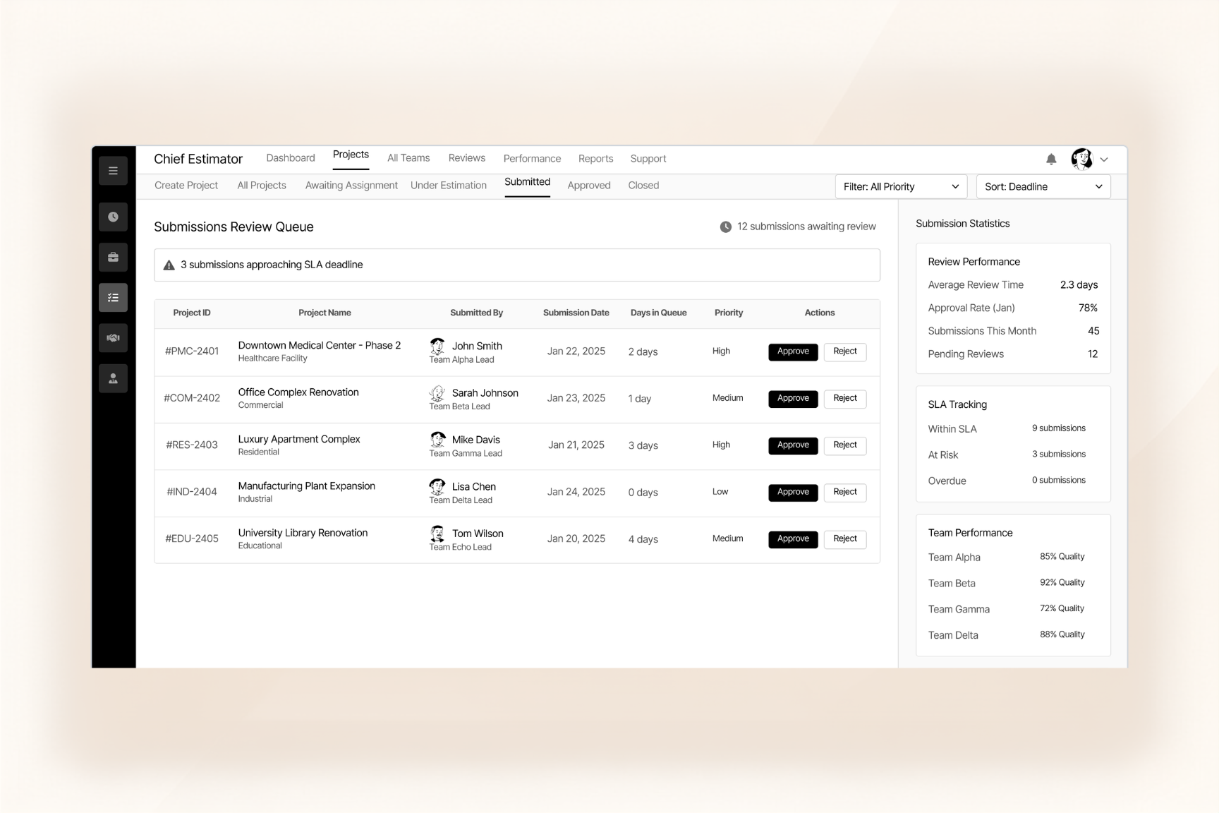Click the user avatar in header
The image size is (1219, 813).
(1081, 159)
